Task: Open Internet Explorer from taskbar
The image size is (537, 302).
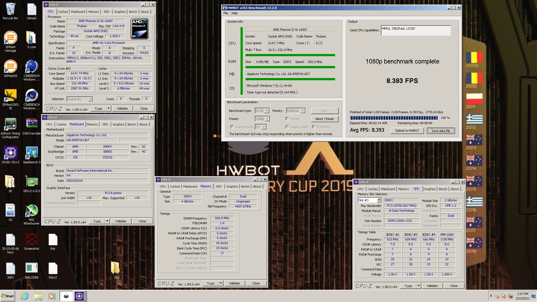Action: click(x=25, y=296)
